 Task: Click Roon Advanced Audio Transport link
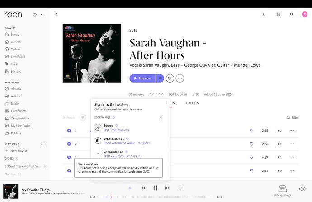point(127,143)
